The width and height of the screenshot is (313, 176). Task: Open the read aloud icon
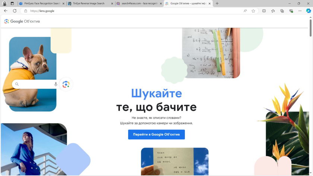pos(245,11)
